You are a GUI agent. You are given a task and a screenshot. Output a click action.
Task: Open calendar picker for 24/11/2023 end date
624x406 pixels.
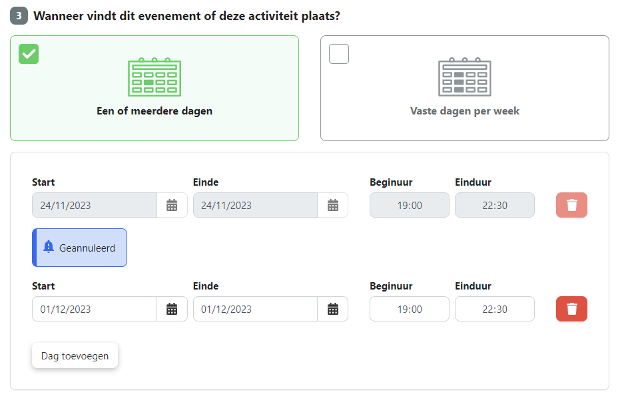click(333, 205)
